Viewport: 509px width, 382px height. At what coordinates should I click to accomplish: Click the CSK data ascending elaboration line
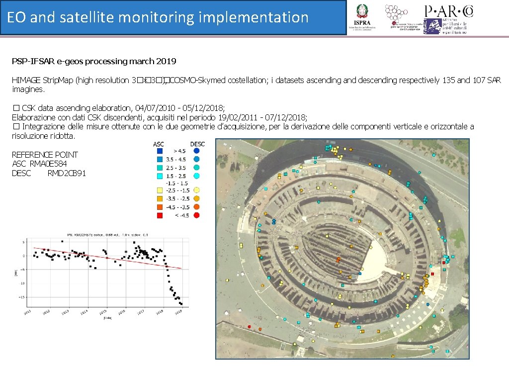(x=118, y=108)
